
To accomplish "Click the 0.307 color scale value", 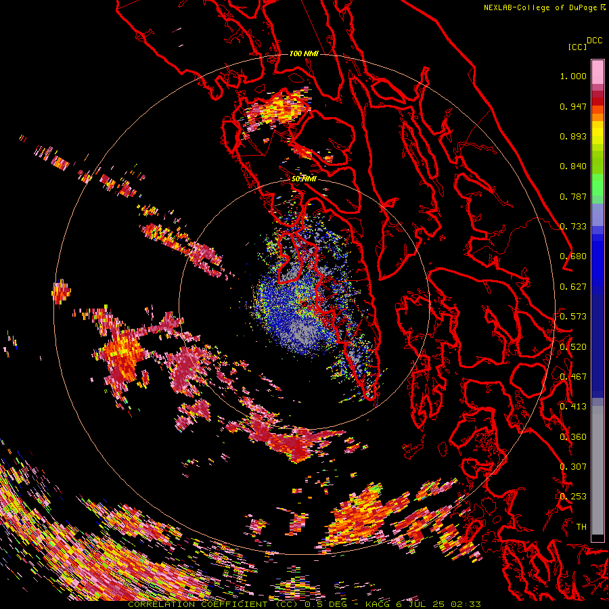I will point(573,467).
